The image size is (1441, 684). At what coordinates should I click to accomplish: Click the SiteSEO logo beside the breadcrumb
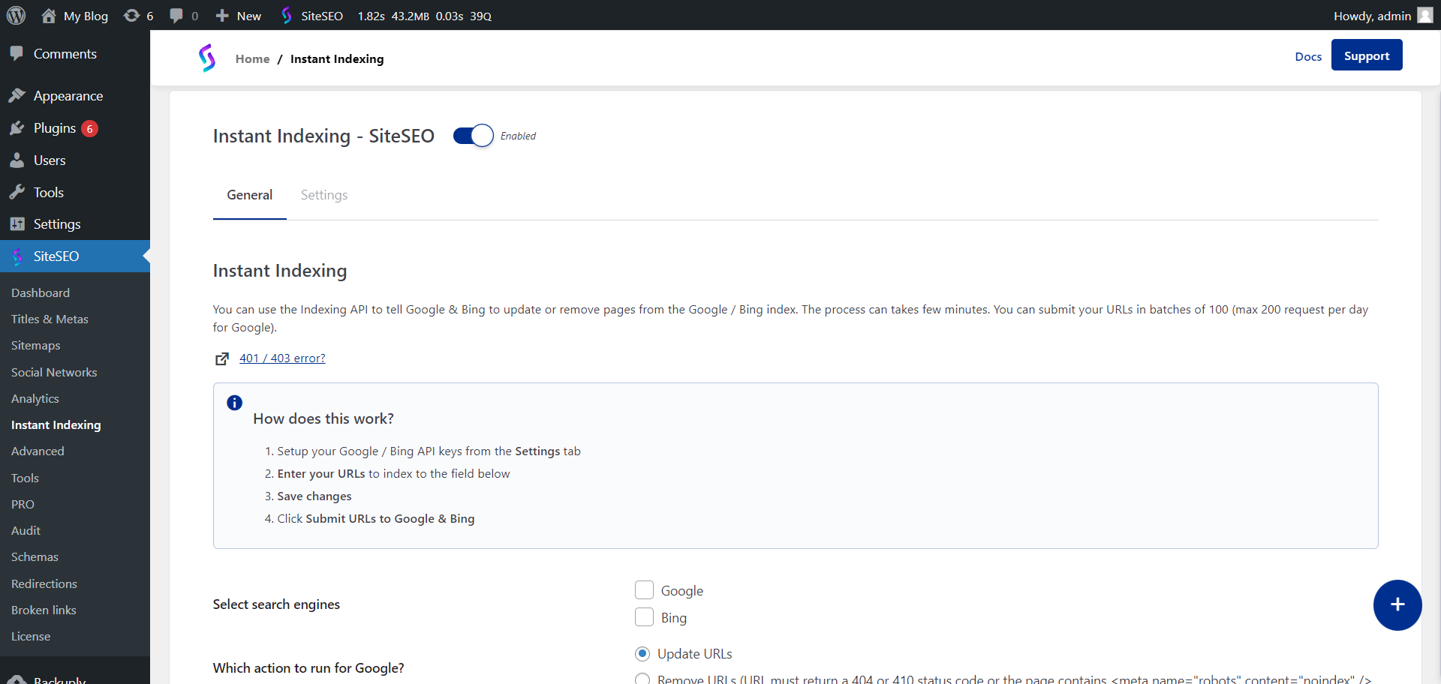pyautogui.click(x=207, y=58)
